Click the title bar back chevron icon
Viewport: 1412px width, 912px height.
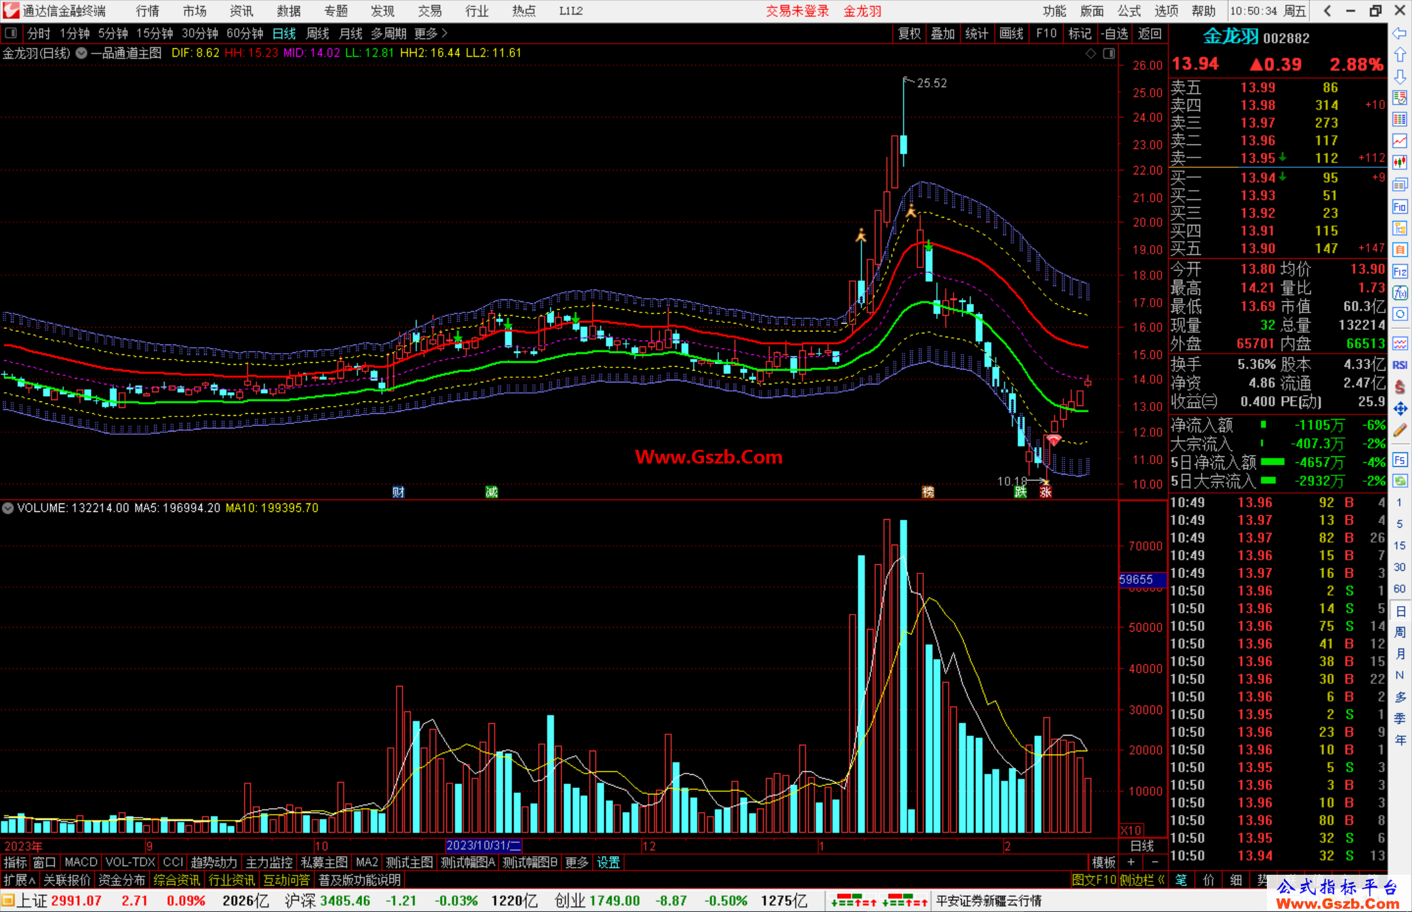pos(1327,10)
